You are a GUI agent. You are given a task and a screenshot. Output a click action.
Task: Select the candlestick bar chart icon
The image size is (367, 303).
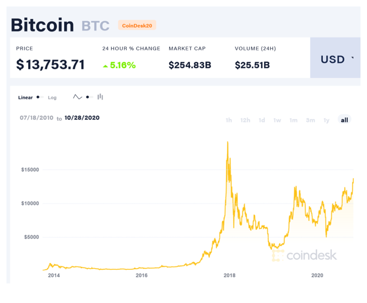tap(100, 97)
